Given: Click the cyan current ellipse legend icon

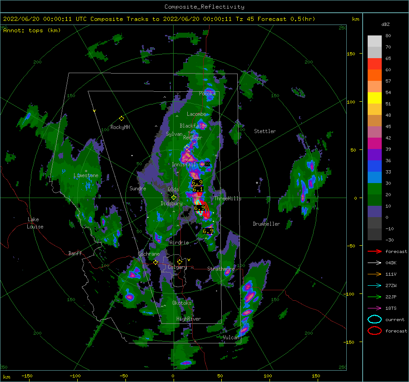Looking at the screenshot, I should click(x=374, y=319).
